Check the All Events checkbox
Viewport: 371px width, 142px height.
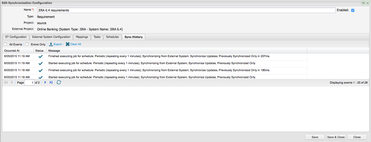[5, 44]
